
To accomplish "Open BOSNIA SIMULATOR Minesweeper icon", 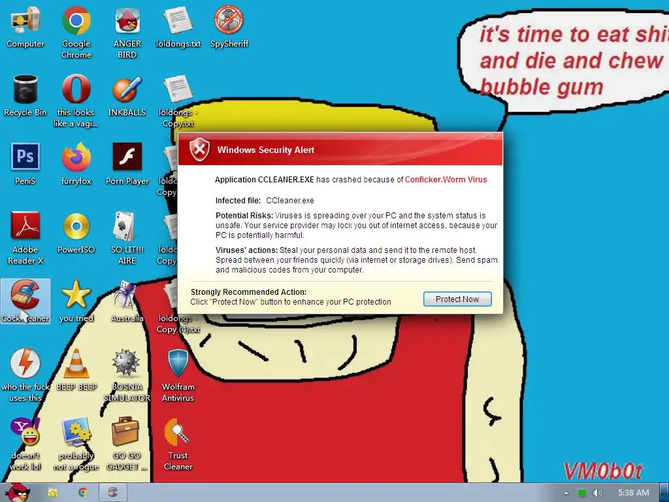I will 127,375.
